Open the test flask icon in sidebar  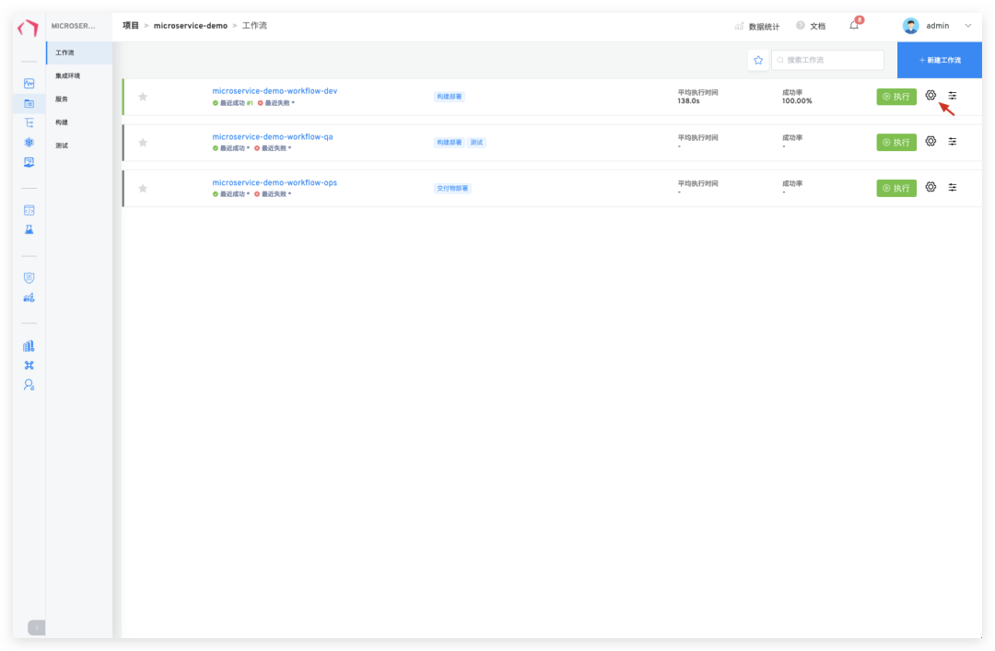point(29,229)
